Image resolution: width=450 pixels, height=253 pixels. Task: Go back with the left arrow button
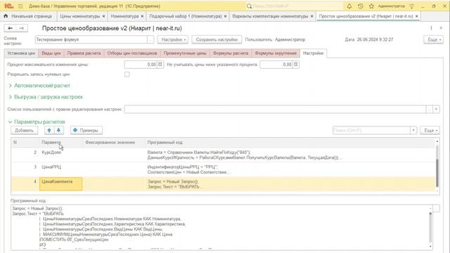[x=11, y=28]
